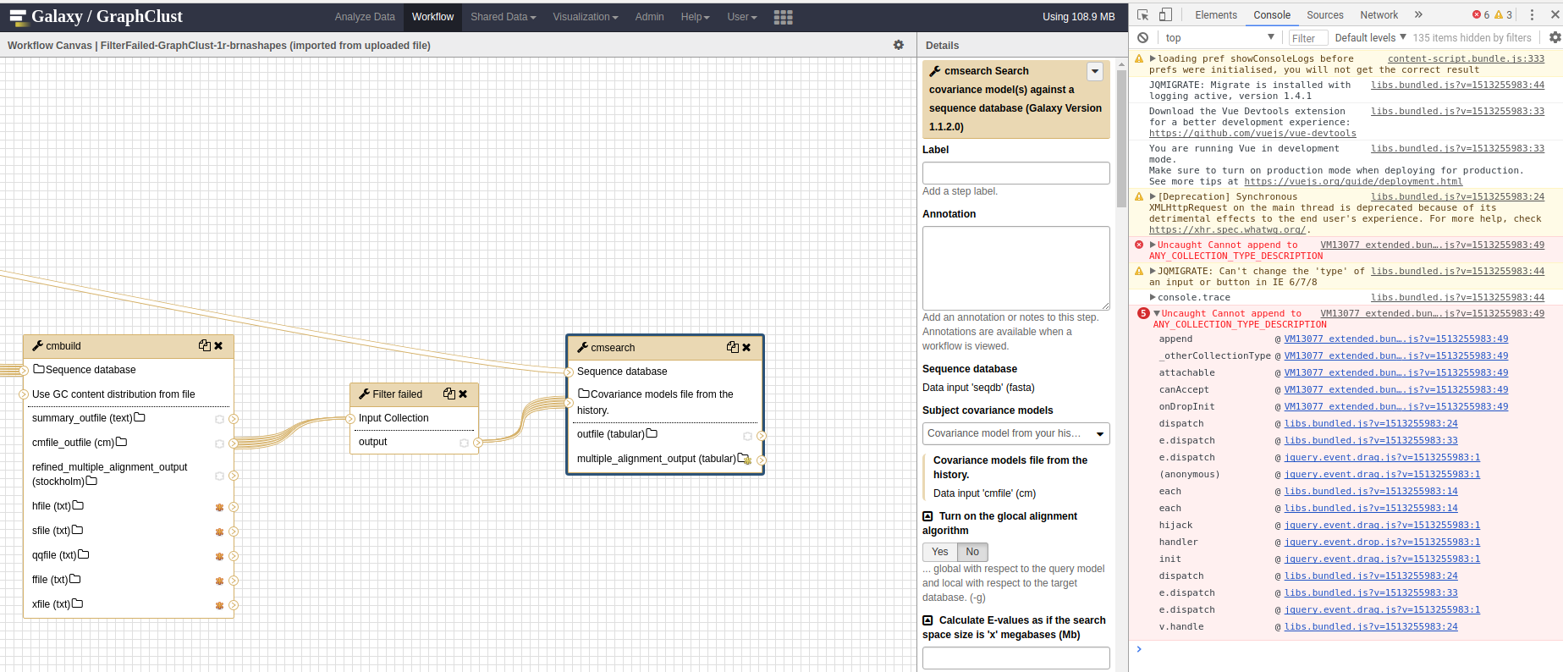This screenshot has width=1563, height=672.
Task: Open console settings gear
Action: point(1555,37)
